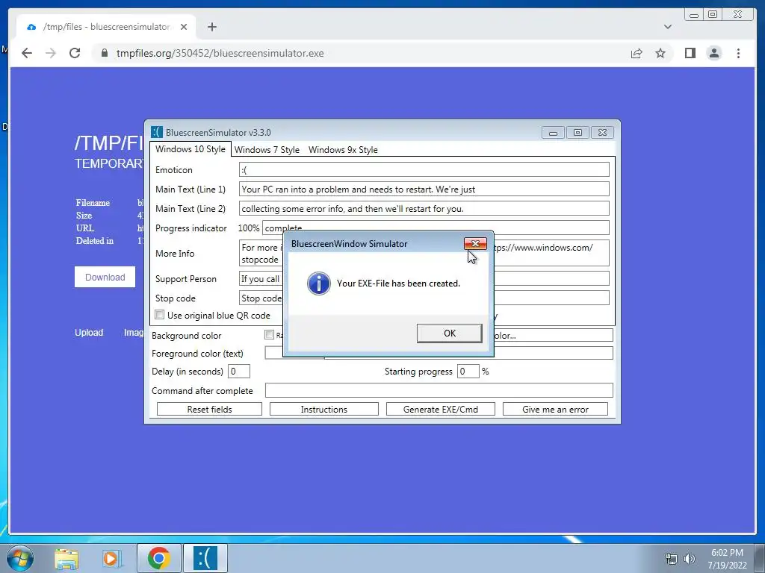Click the network icon in the system tray
Screen dimensions: 765x573
click(x=672, y=559)
